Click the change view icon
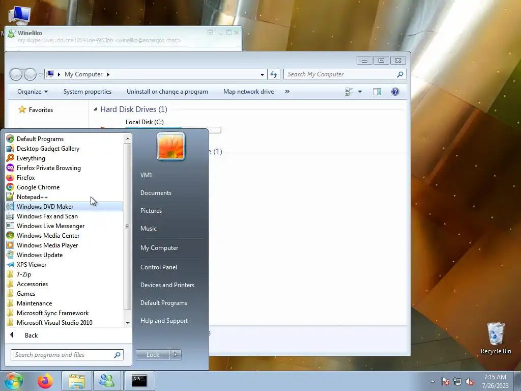 349,92
